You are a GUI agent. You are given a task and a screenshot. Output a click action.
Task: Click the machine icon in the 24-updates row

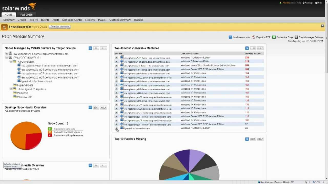(x=122, y=128)
